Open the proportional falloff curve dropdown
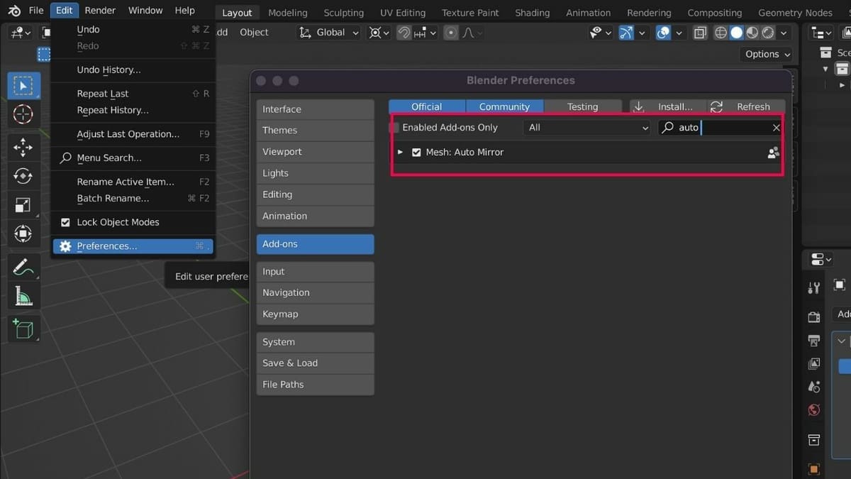This screenshot has width=851, height=479. 472,33
